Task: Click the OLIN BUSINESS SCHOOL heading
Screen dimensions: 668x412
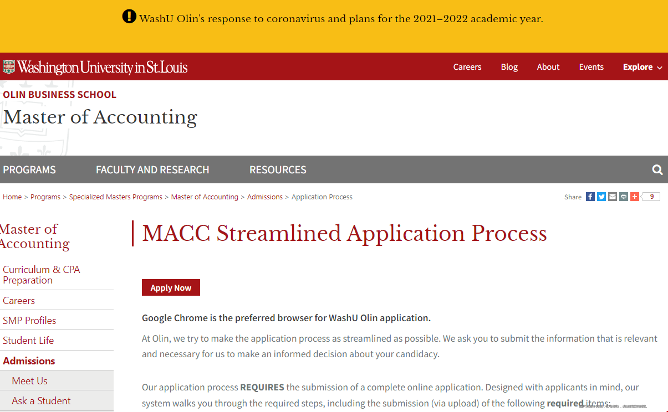Action: tap(60, 95)
